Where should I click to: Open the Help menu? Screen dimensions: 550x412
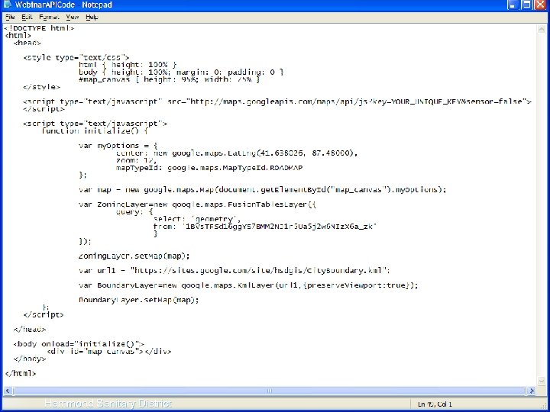point(92,17)
